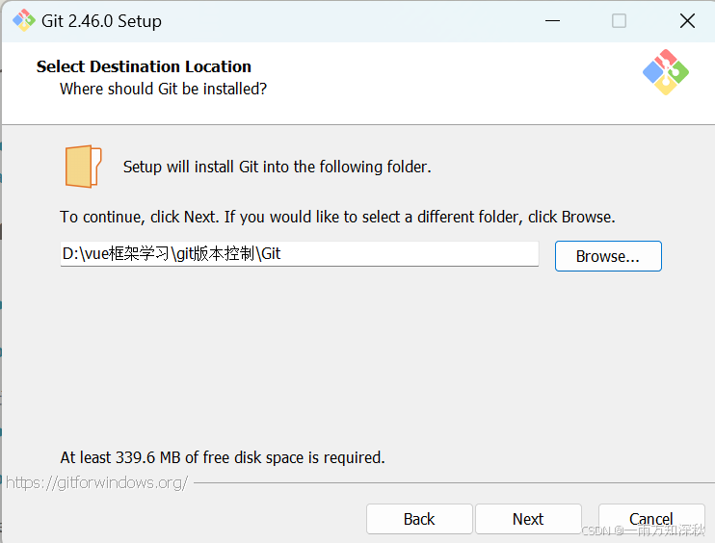
Task: Click the 'Select Destination Location' heading
Action: (x=144, y=66)
